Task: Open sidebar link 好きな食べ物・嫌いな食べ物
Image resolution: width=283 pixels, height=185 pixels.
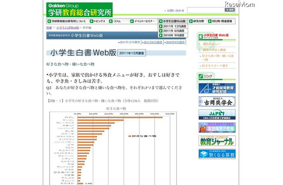Action: [218, 58]
